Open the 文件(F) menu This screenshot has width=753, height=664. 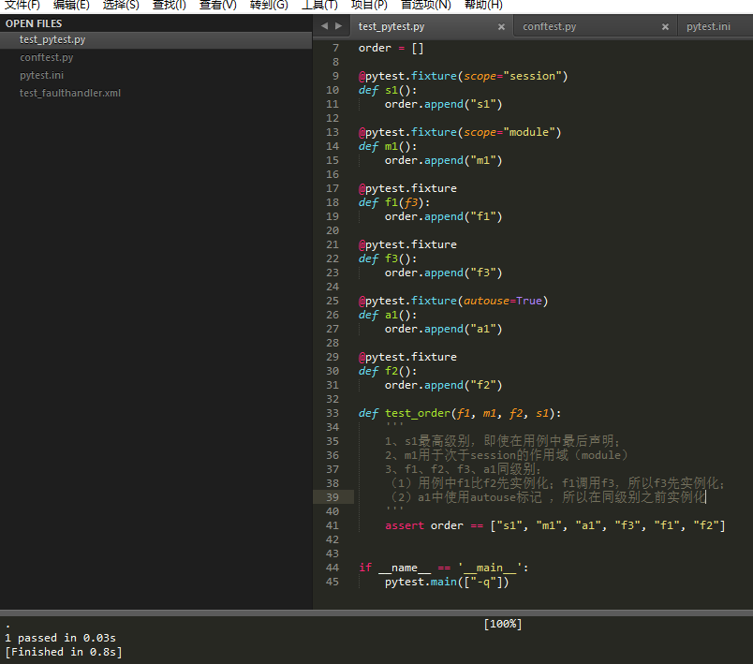click(x=22, y=5)
